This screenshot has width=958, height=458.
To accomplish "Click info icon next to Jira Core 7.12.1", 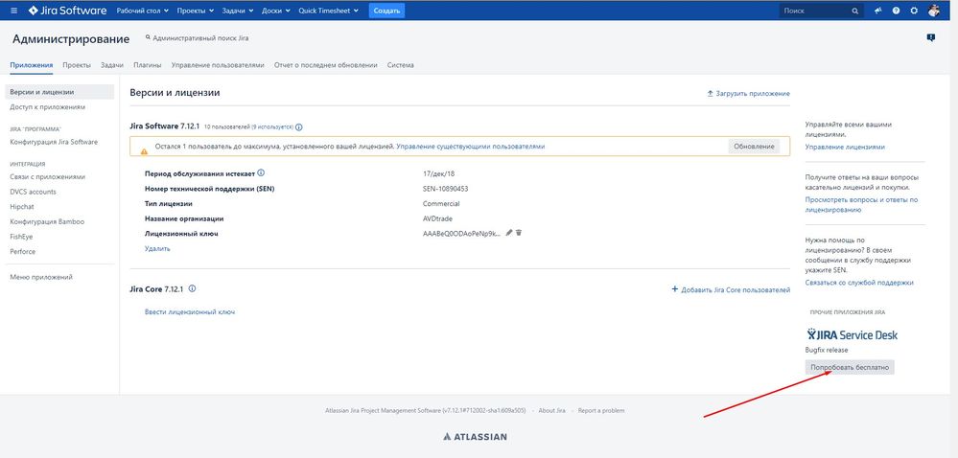I will (x=193, y=288).
